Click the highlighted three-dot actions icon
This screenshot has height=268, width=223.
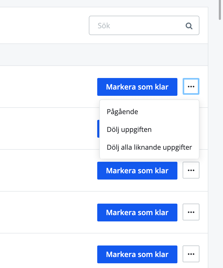click(x=191, y=86)
